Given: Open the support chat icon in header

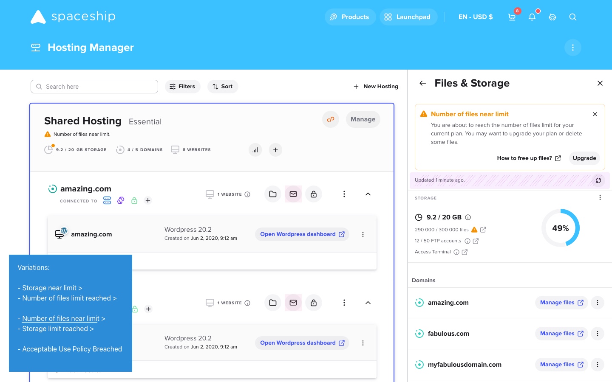Looking at the screenshot, I should (x=552, y=17).
